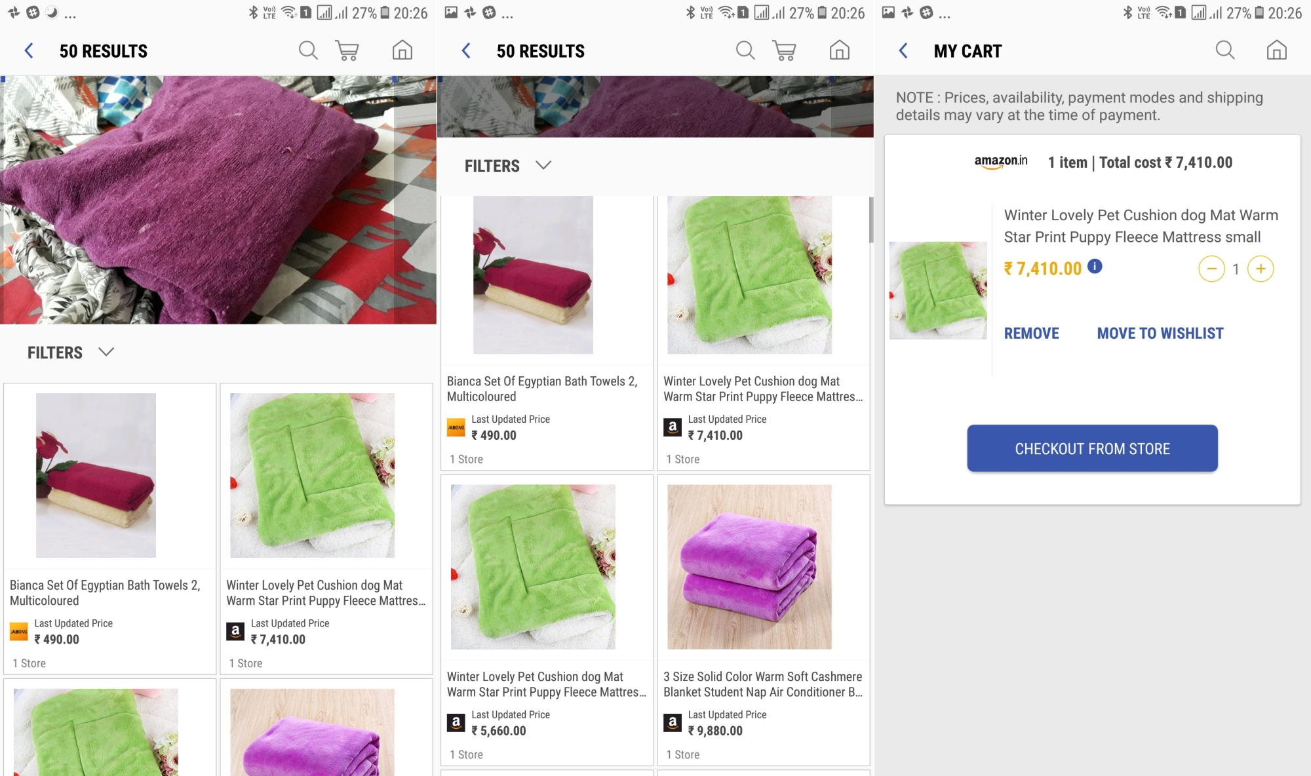Increase cart item quantity with plus button
This screenshot has width=1311, height=776.
[1260, 269]
